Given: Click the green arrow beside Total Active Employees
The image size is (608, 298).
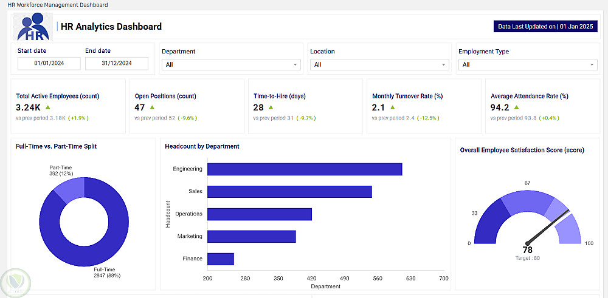Looking at the screenshot, I should (47, 107).
